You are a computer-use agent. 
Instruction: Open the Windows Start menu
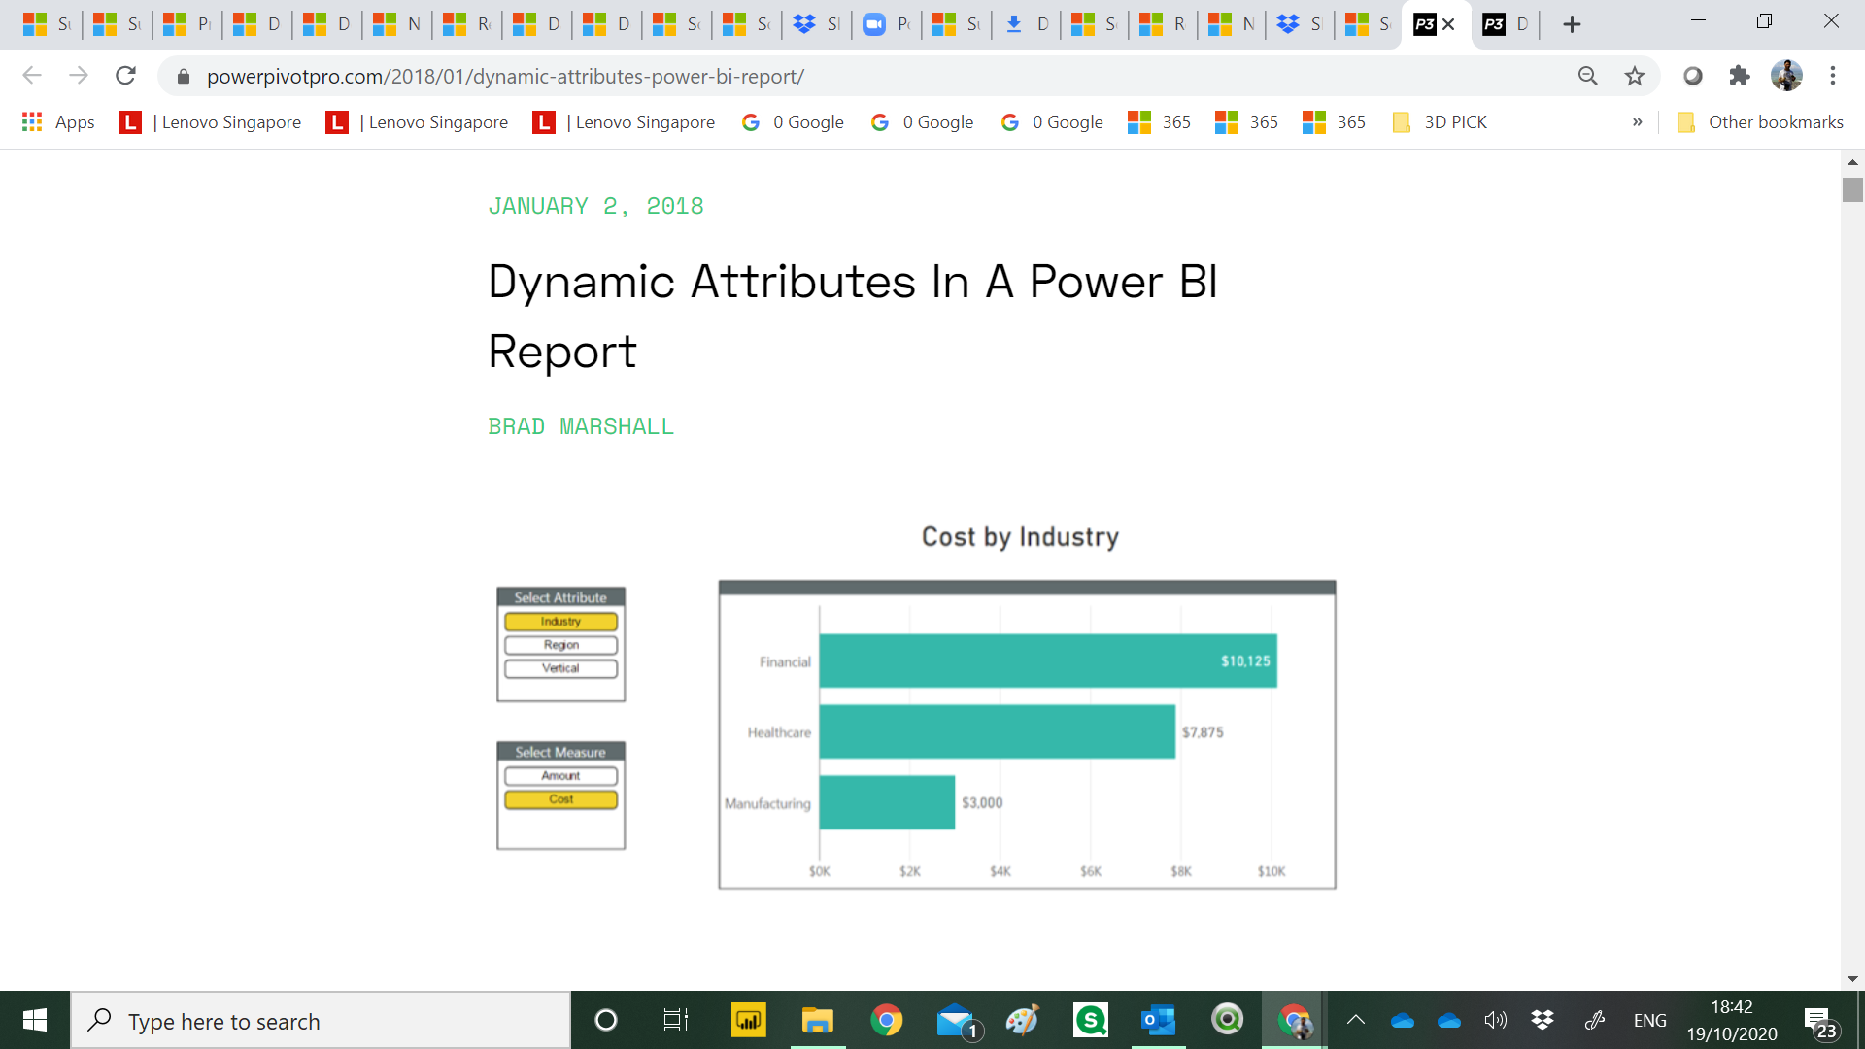(x=35, y=1020)
